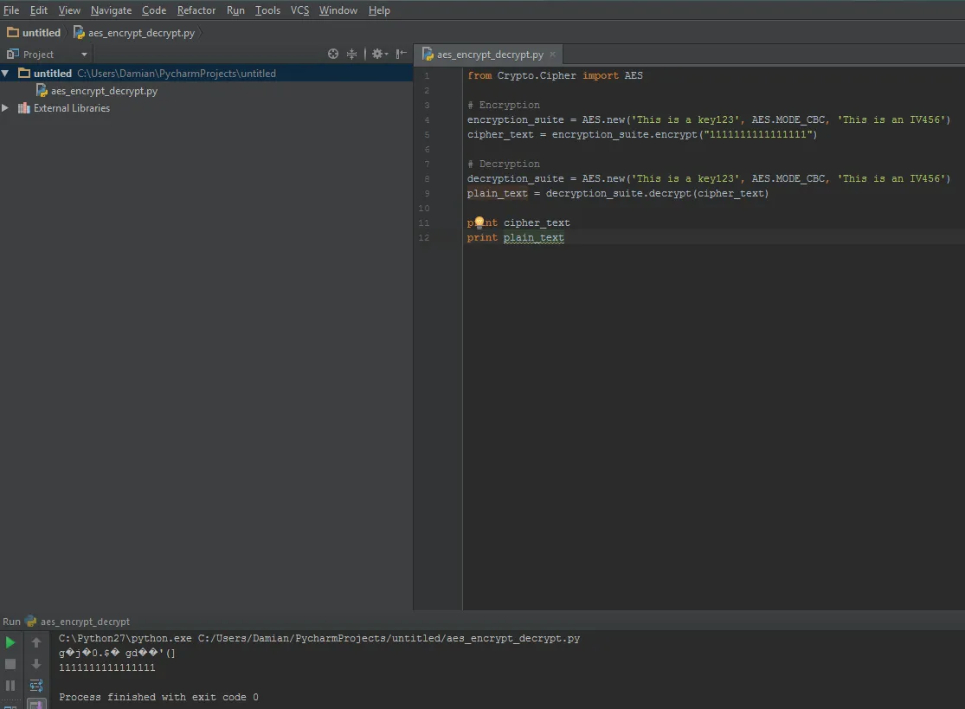
Task: Select aes_encrypt_decrypt.py in the project tree
Action: (103, 91)
